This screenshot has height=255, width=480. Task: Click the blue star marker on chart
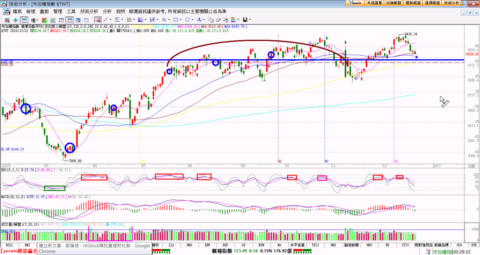coord(417,57)
